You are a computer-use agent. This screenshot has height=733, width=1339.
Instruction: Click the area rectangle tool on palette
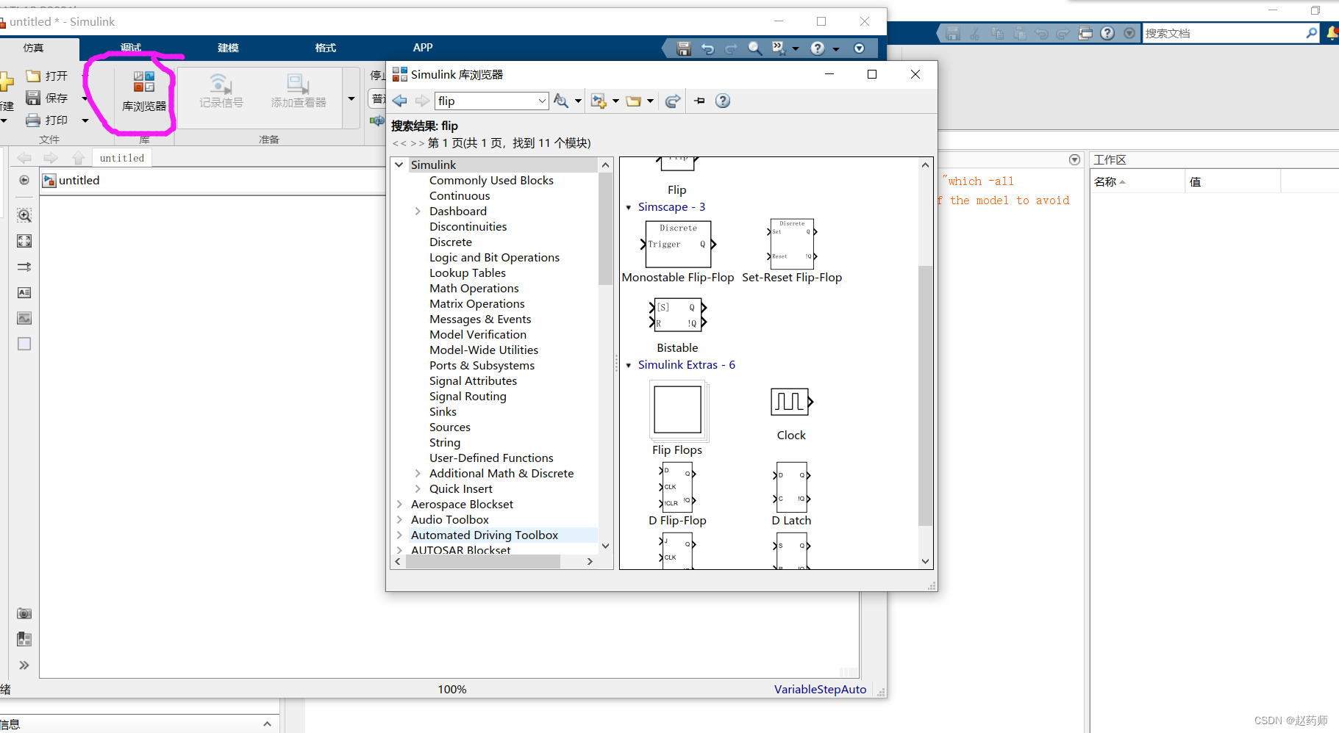tap(24, 344)
